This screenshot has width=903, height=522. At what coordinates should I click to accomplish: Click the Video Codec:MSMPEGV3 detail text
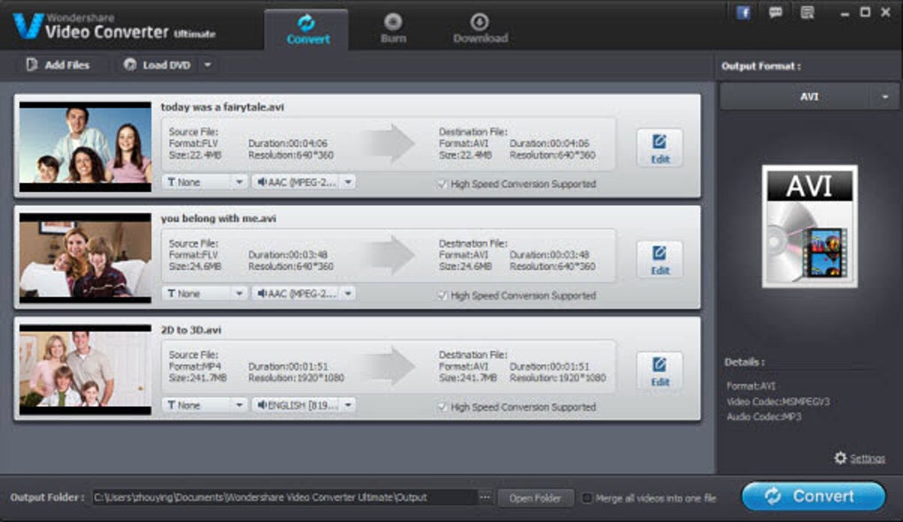[x=777, y=402]
